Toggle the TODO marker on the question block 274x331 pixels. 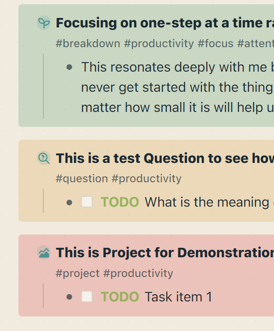click(120, 202)
